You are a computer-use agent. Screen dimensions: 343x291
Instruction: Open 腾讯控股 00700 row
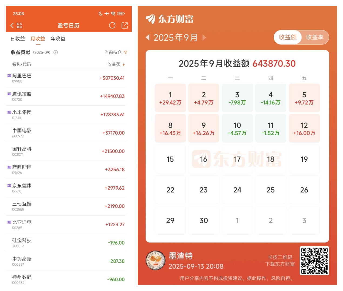pyautogui.click(x=66, y=96)
